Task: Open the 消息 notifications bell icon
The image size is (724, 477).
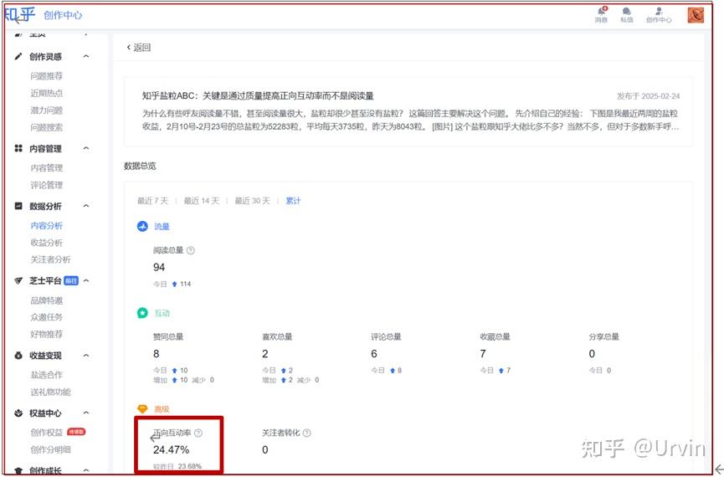Action: click(x=601, y=11)
